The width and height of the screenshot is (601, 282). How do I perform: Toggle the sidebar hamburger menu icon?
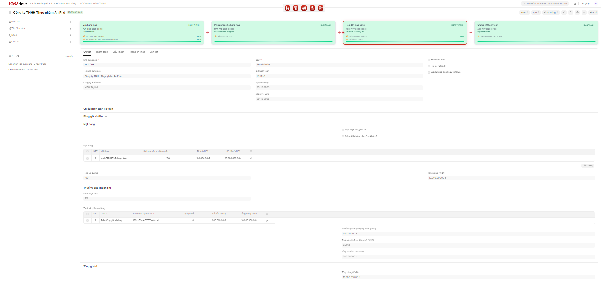(x=10, y=13)
